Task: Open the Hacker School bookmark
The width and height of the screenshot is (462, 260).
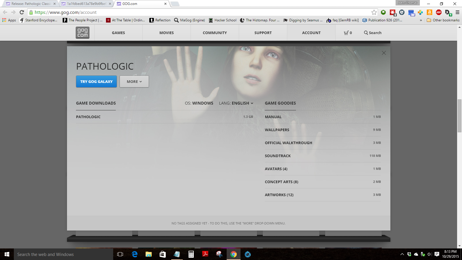Action: 222,20
